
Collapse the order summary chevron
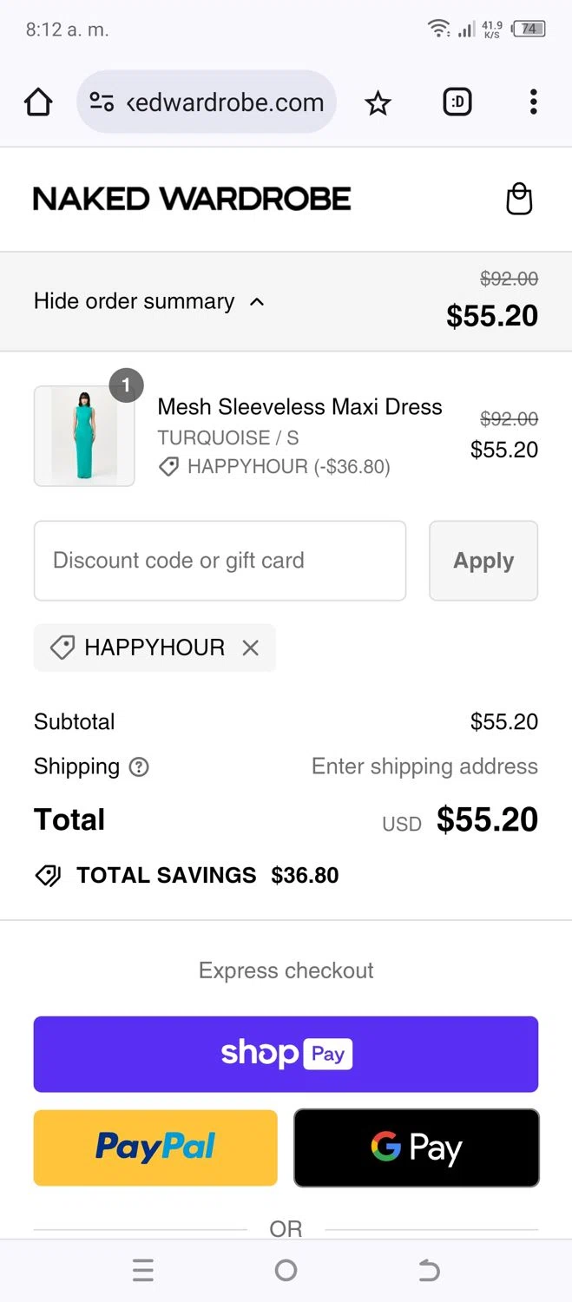(x=257, y=302)
